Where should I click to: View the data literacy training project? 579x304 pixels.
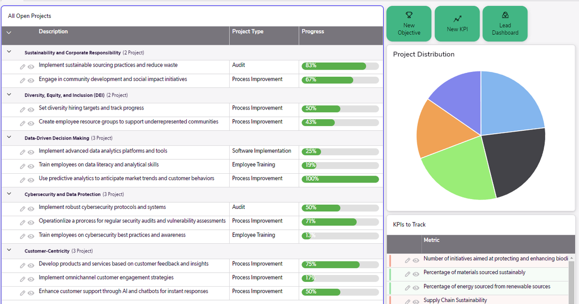click(31, 166)
